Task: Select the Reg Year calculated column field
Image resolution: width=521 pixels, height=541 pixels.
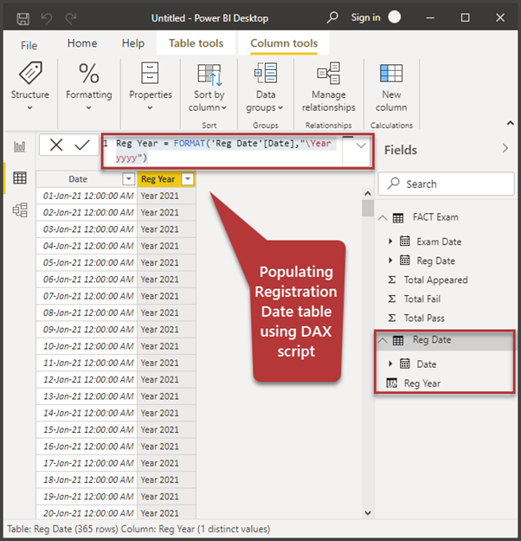Action: pos(422,383)
